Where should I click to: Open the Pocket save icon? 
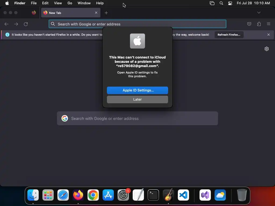tap(249, 24)
